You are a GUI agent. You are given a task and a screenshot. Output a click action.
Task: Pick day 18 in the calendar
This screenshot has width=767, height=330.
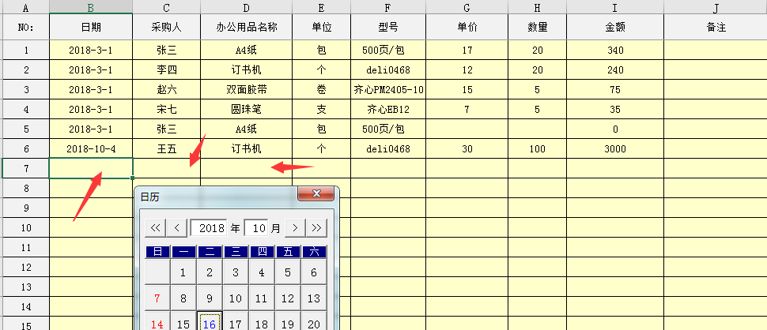pyautogui.click(x=262, y=321)
